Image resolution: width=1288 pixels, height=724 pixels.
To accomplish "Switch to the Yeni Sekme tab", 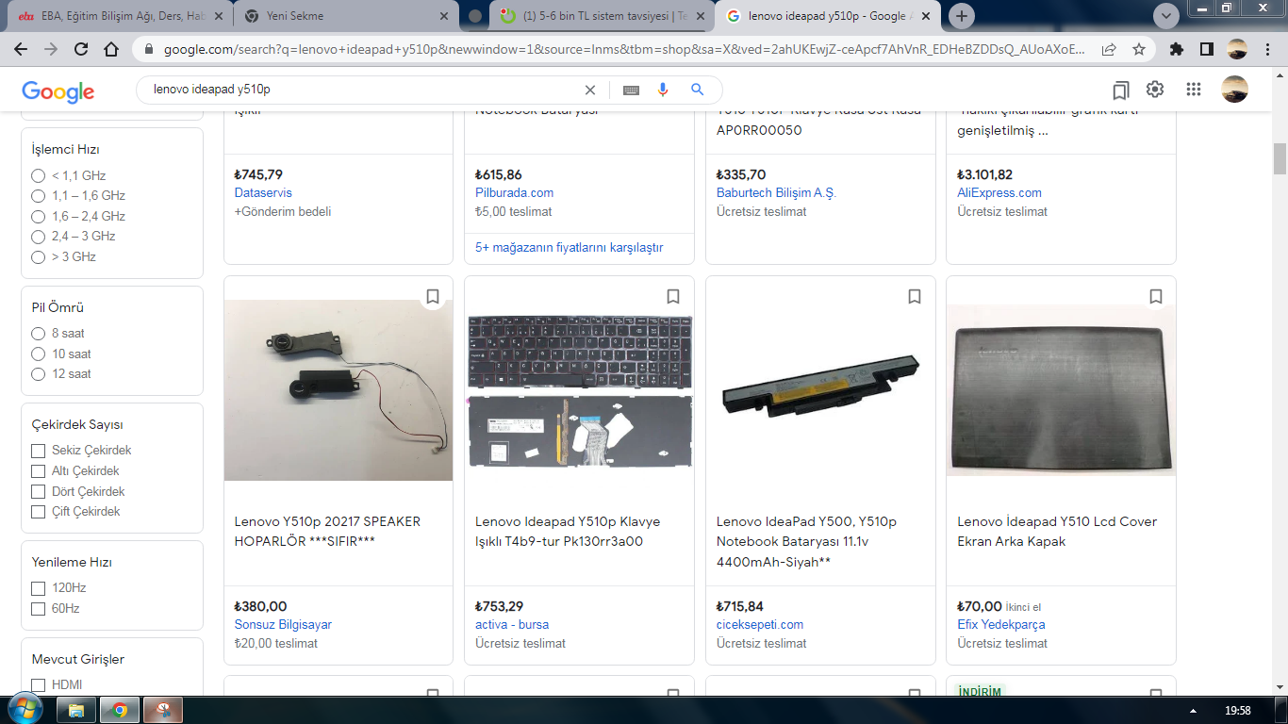I will click(345, 16).
